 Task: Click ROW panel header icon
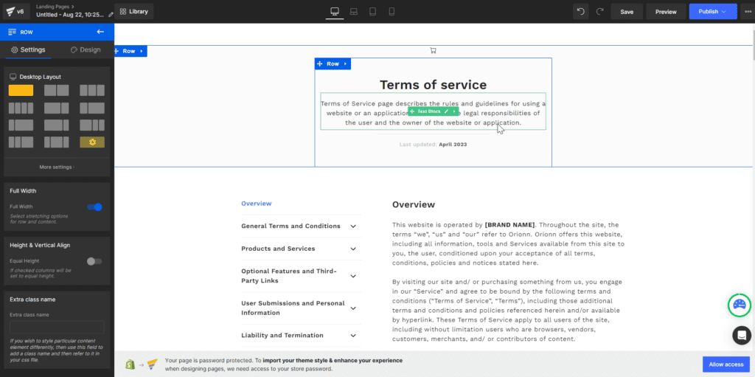pyautogui.click(x=12, y=32)
